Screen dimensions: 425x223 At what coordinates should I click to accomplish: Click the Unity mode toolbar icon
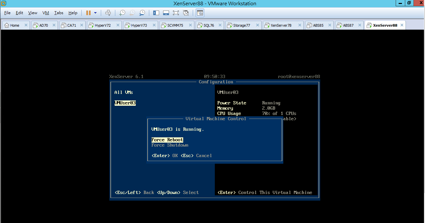click(x=186, y=13)
